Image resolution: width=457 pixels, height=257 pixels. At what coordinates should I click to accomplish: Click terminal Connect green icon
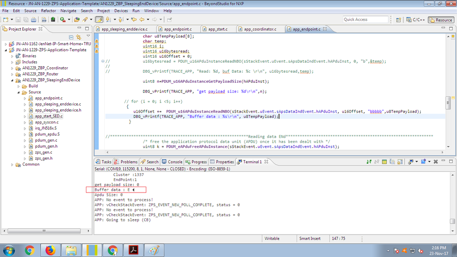coord(369,162)
